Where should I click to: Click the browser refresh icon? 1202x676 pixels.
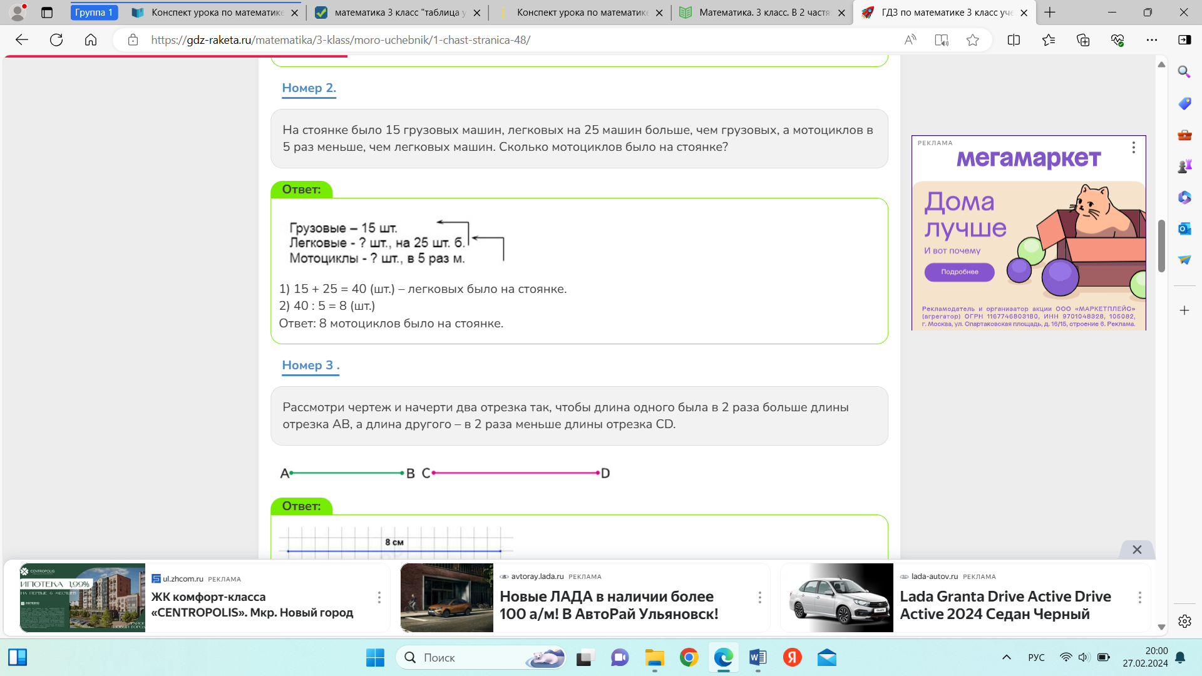click(x=56, y=40)
